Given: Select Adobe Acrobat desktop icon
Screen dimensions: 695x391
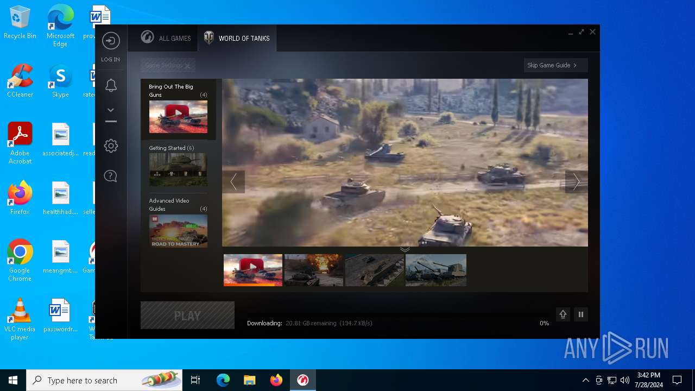Looking at the screenshot, I should tap(20, 143).
